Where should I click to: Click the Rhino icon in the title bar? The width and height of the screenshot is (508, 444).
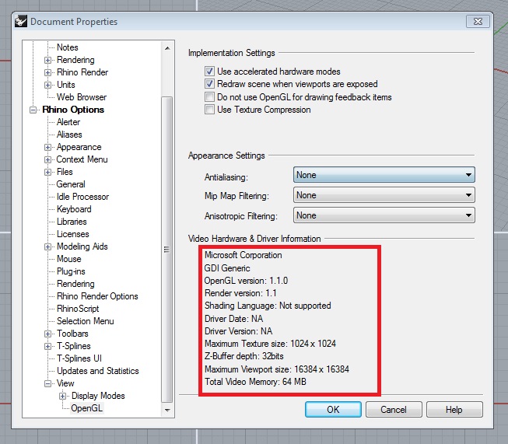click(21, 21)
